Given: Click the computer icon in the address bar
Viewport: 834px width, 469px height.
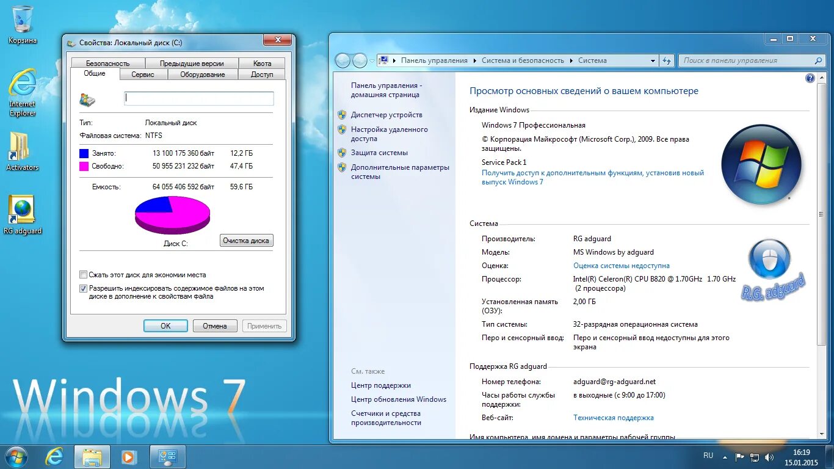Looking at the screenshot, I should [383, 60].
